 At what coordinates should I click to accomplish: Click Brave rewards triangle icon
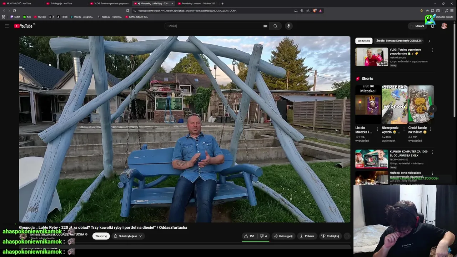[x=320, y=11]
